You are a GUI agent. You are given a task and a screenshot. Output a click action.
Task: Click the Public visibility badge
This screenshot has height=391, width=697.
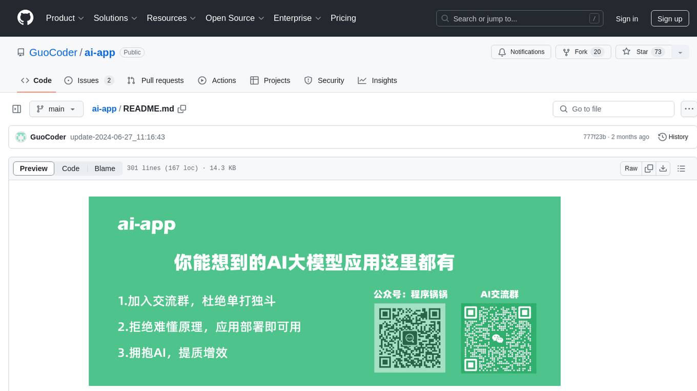click(x=132, y=52)
